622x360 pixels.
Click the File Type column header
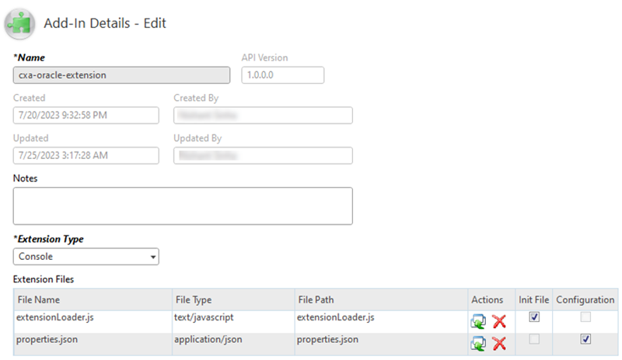coord(234,299)
